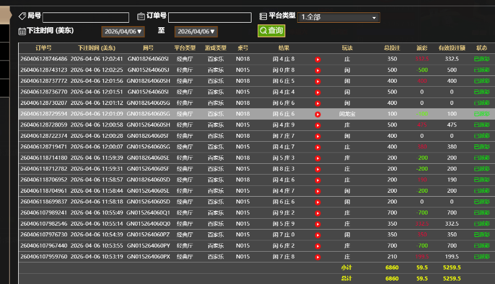495x284 pixels.
Task: Click payout -700 for order 260406107967440
Action: coord(422,245)
